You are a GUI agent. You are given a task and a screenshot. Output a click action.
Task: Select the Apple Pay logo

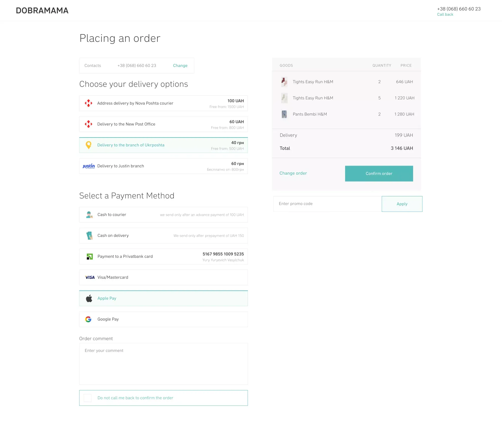click(x=89, y=298)
